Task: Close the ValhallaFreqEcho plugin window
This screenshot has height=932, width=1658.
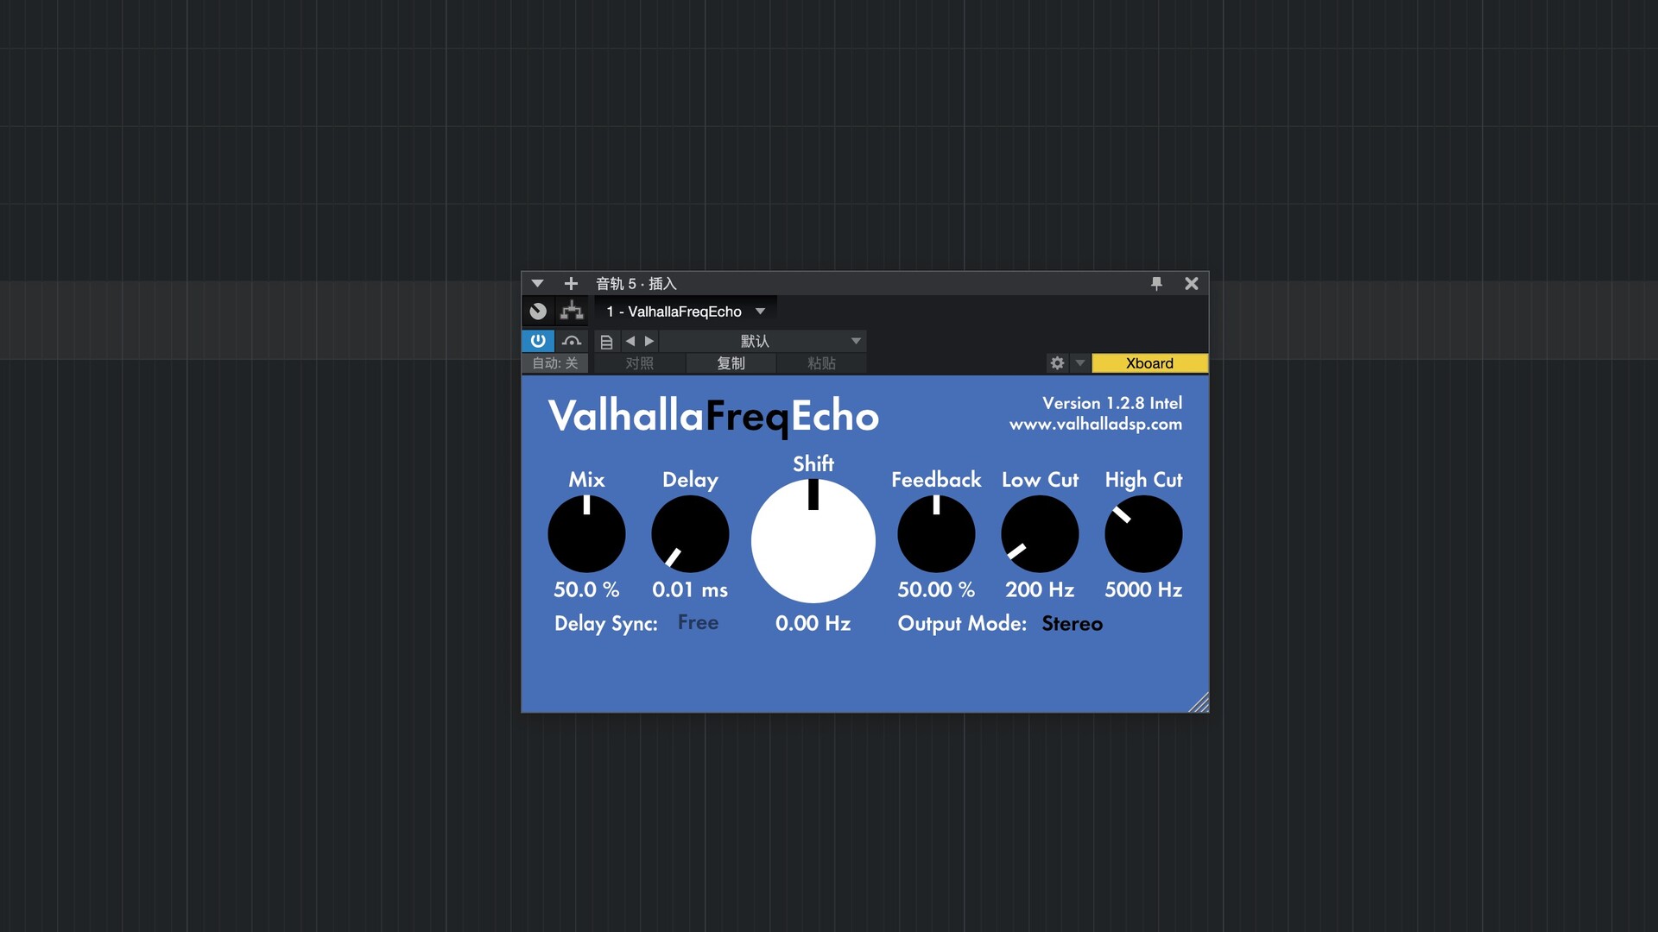Action: (x=1192, y=283)
